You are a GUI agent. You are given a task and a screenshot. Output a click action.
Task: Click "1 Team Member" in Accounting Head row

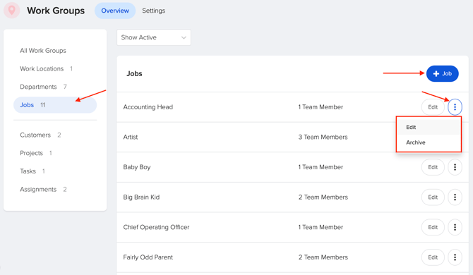[x=321, y=107]
